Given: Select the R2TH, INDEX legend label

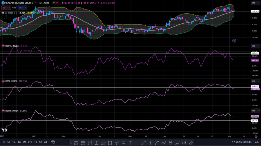Looking at the screenshot, I should coord(12,111).
